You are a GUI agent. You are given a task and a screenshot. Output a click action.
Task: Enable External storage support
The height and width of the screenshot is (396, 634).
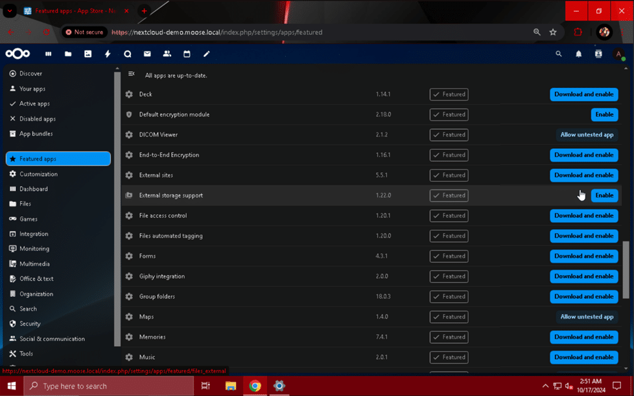pos(604,195)
